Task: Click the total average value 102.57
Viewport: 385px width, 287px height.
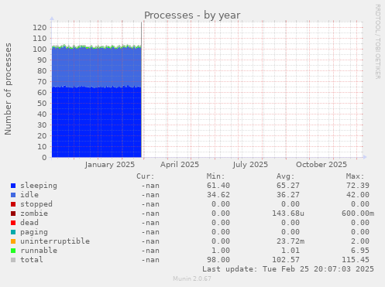Action: pos(286,260)
